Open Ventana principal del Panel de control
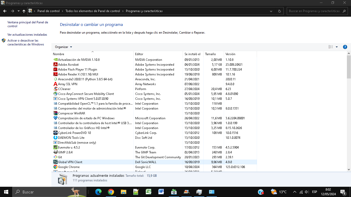The width and height of the screenshot is (351, 197). point(28,24)
